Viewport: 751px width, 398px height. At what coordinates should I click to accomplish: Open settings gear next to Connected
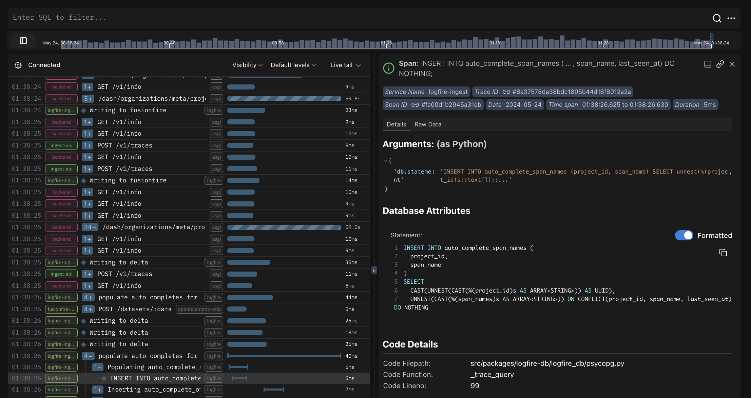[18, 65]
